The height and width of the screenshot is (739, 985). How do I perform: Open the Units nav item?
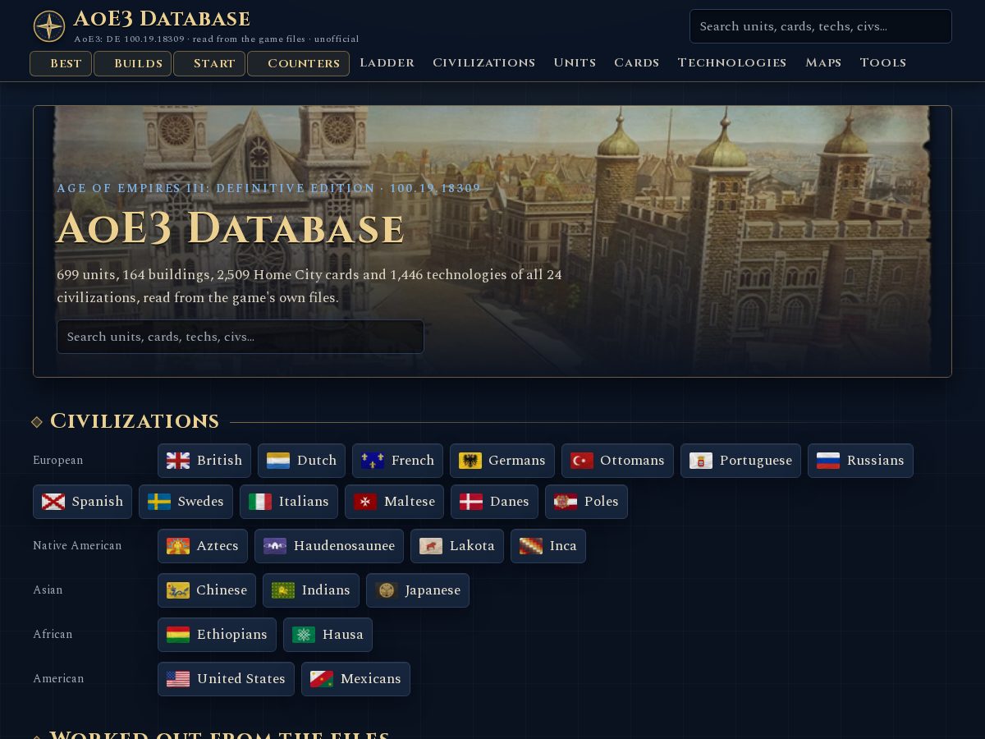click(x=575, y=62)
